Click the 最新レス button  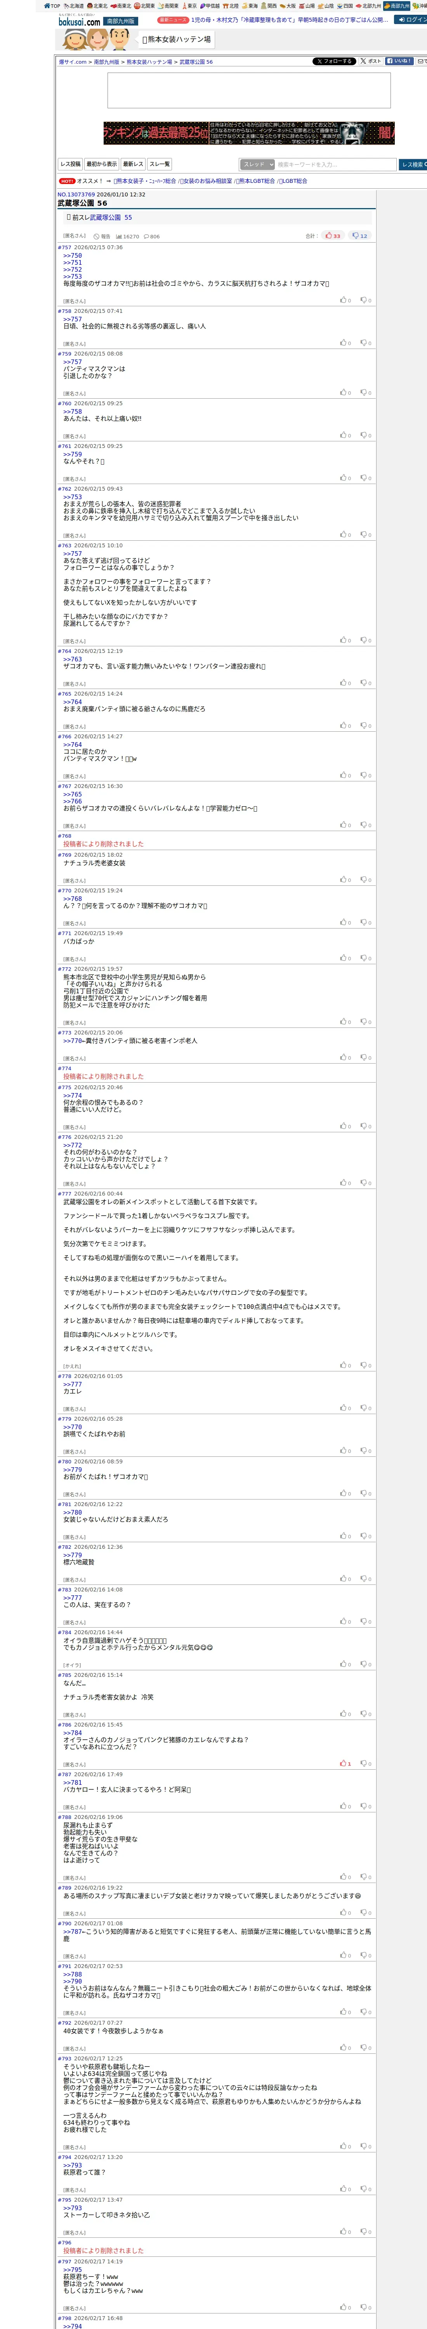pyautogui.click(x=133, y=165)
